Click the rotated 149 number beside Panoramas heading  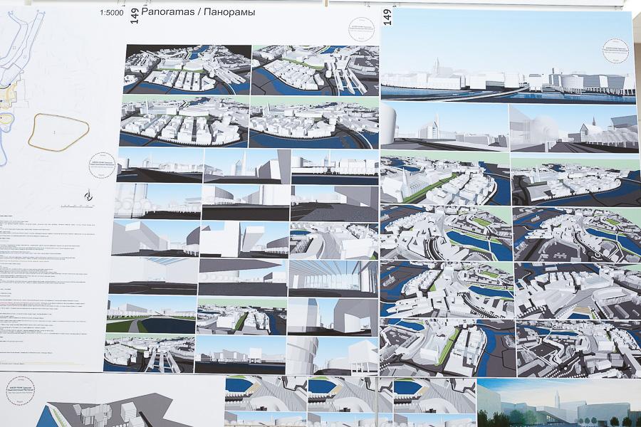pos(133,16)
